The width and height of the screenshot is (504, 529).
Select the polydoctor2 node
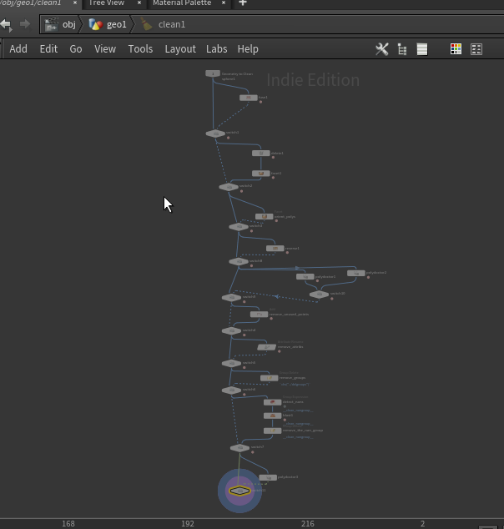(355, 273)
